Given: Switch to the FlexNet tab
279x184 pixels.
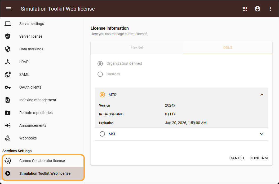Looking at the screenshot, I should (x=137, y=48).
